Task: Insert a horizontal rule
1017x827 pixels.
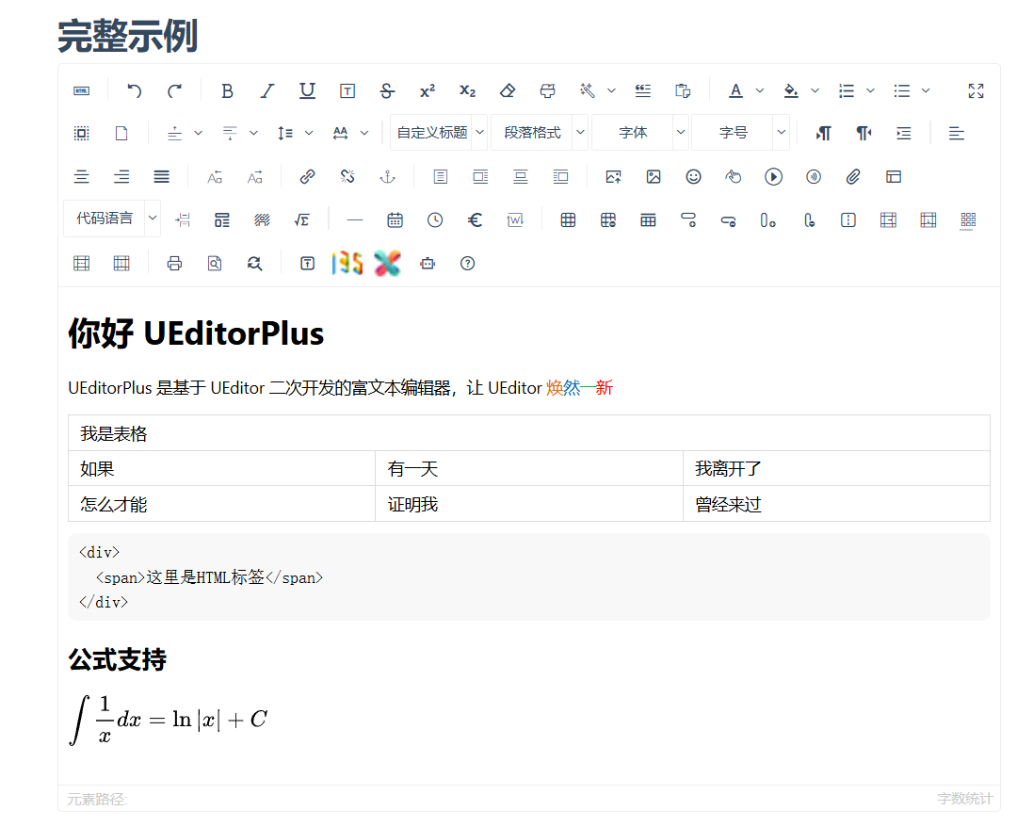Action: (355, 220)
